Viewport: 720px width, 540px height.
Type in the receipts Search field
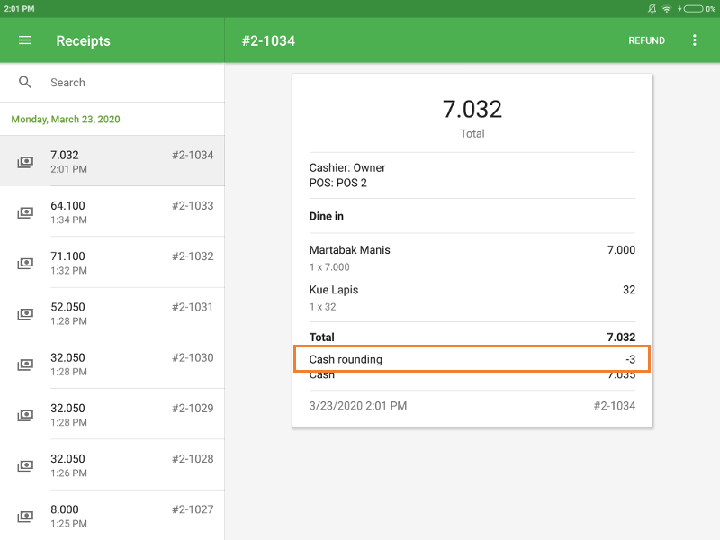pyautogui.click(x=126, y=83)
